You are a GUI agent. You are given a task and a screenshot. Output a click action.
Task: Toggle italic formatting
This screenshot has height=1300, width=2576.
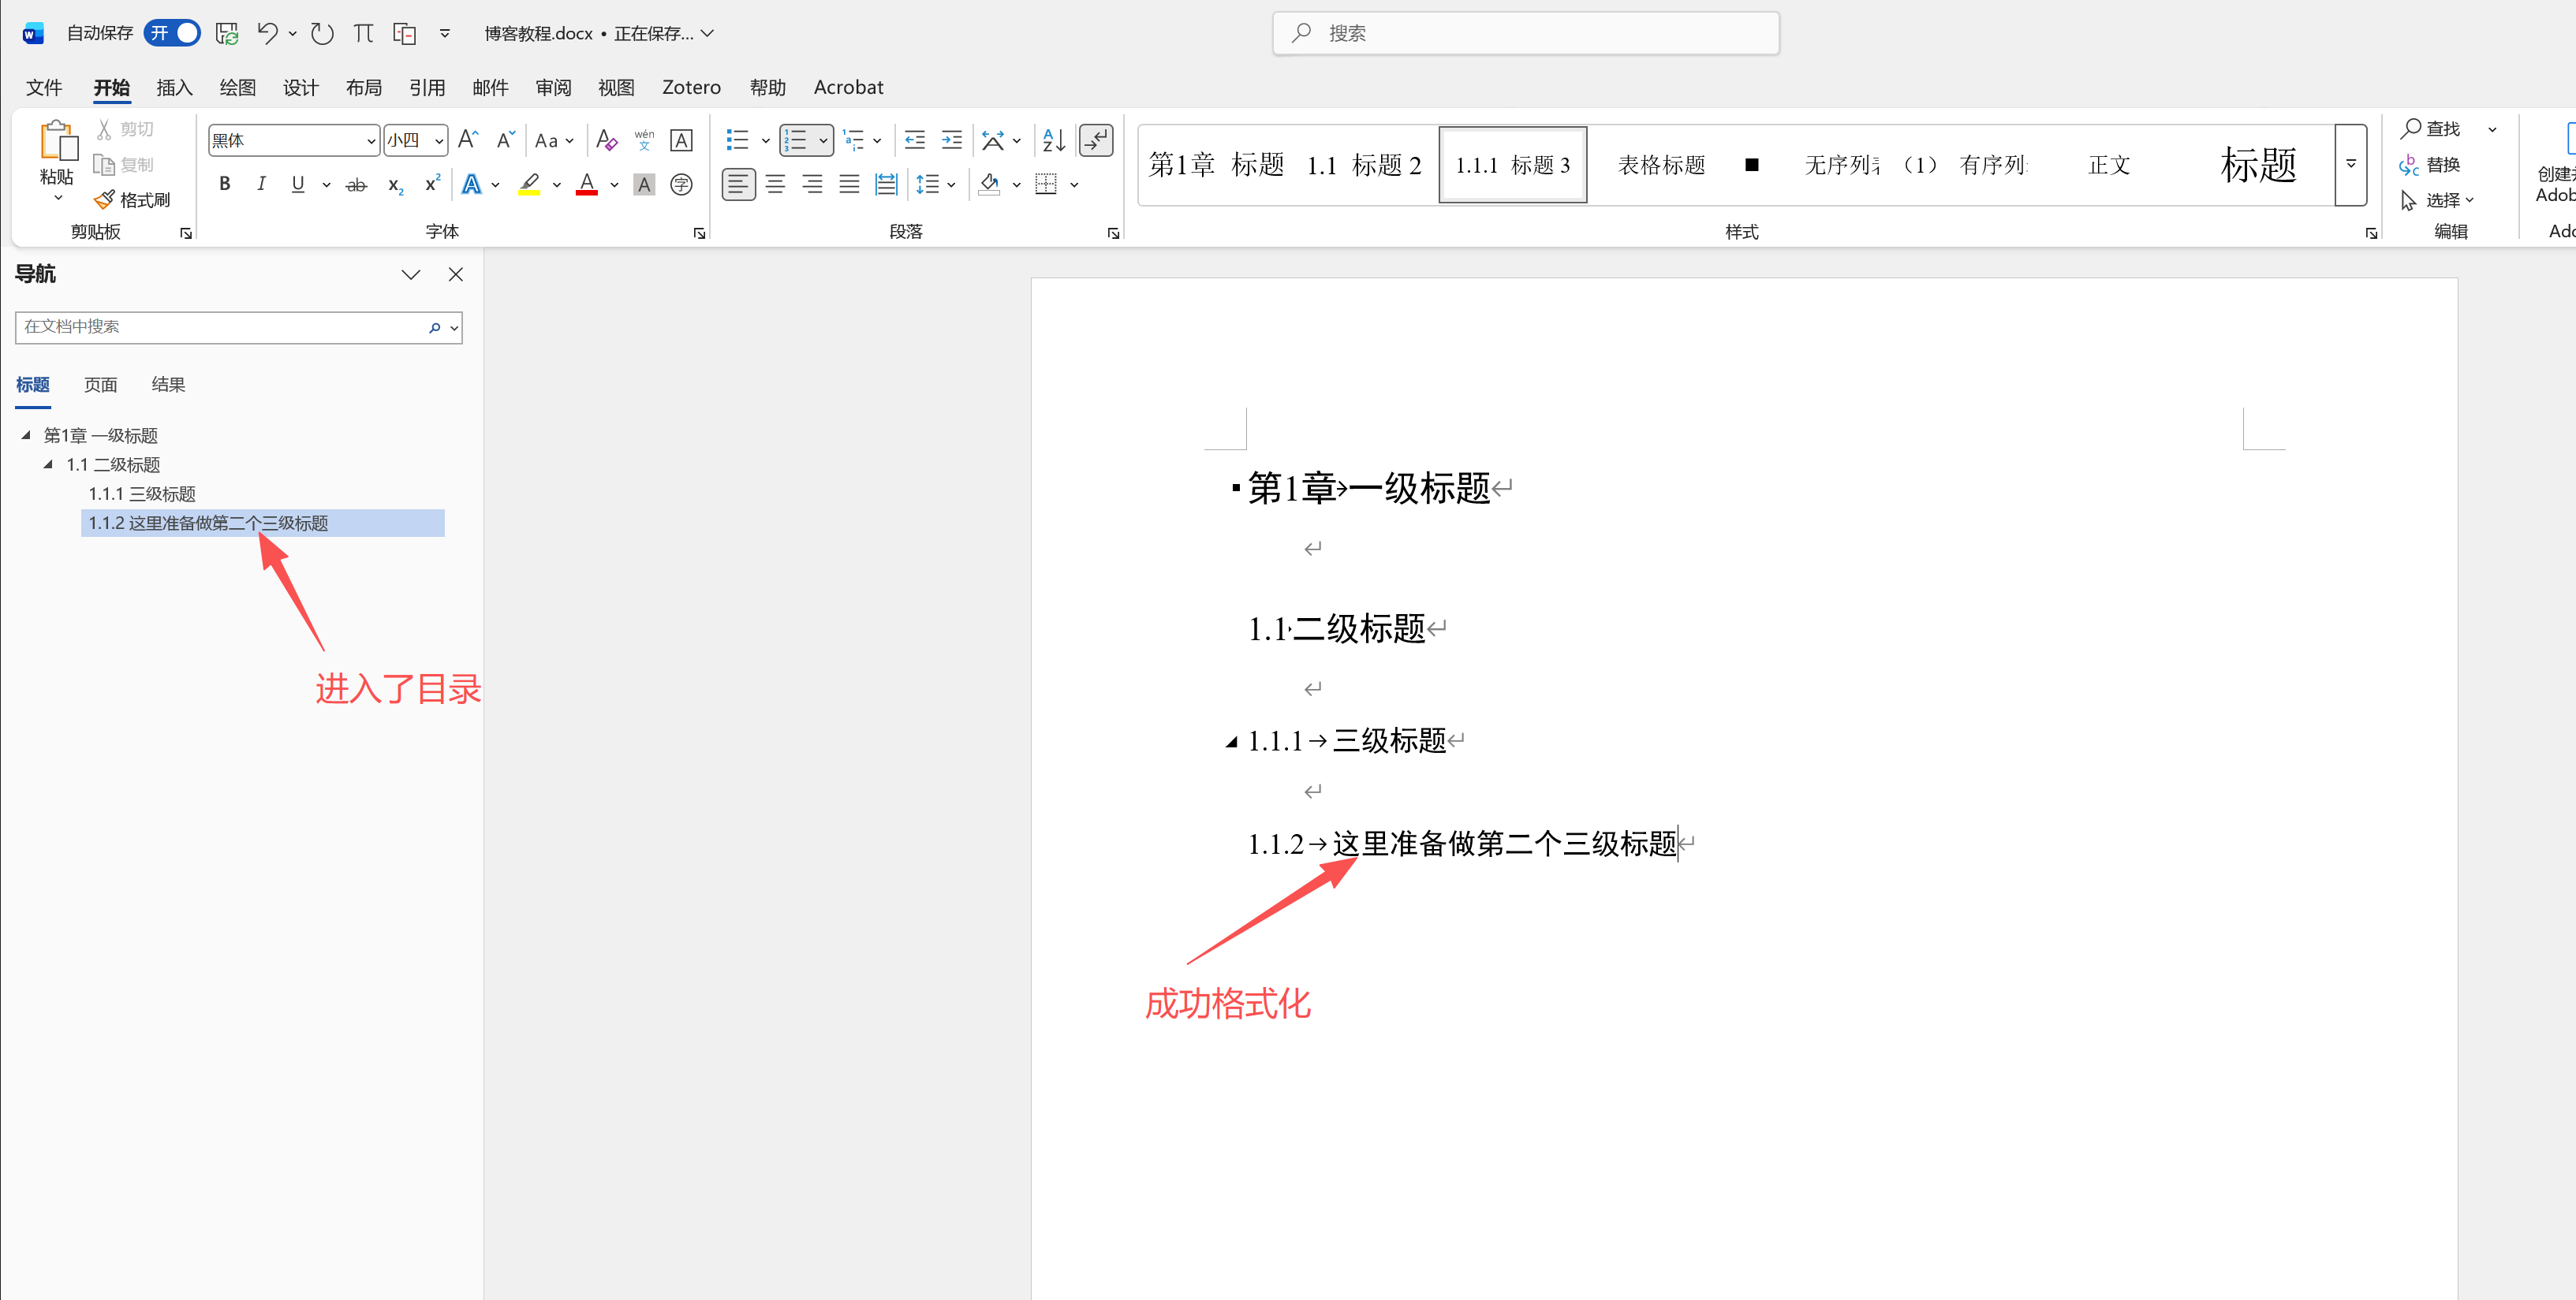(x=261, y=184)
